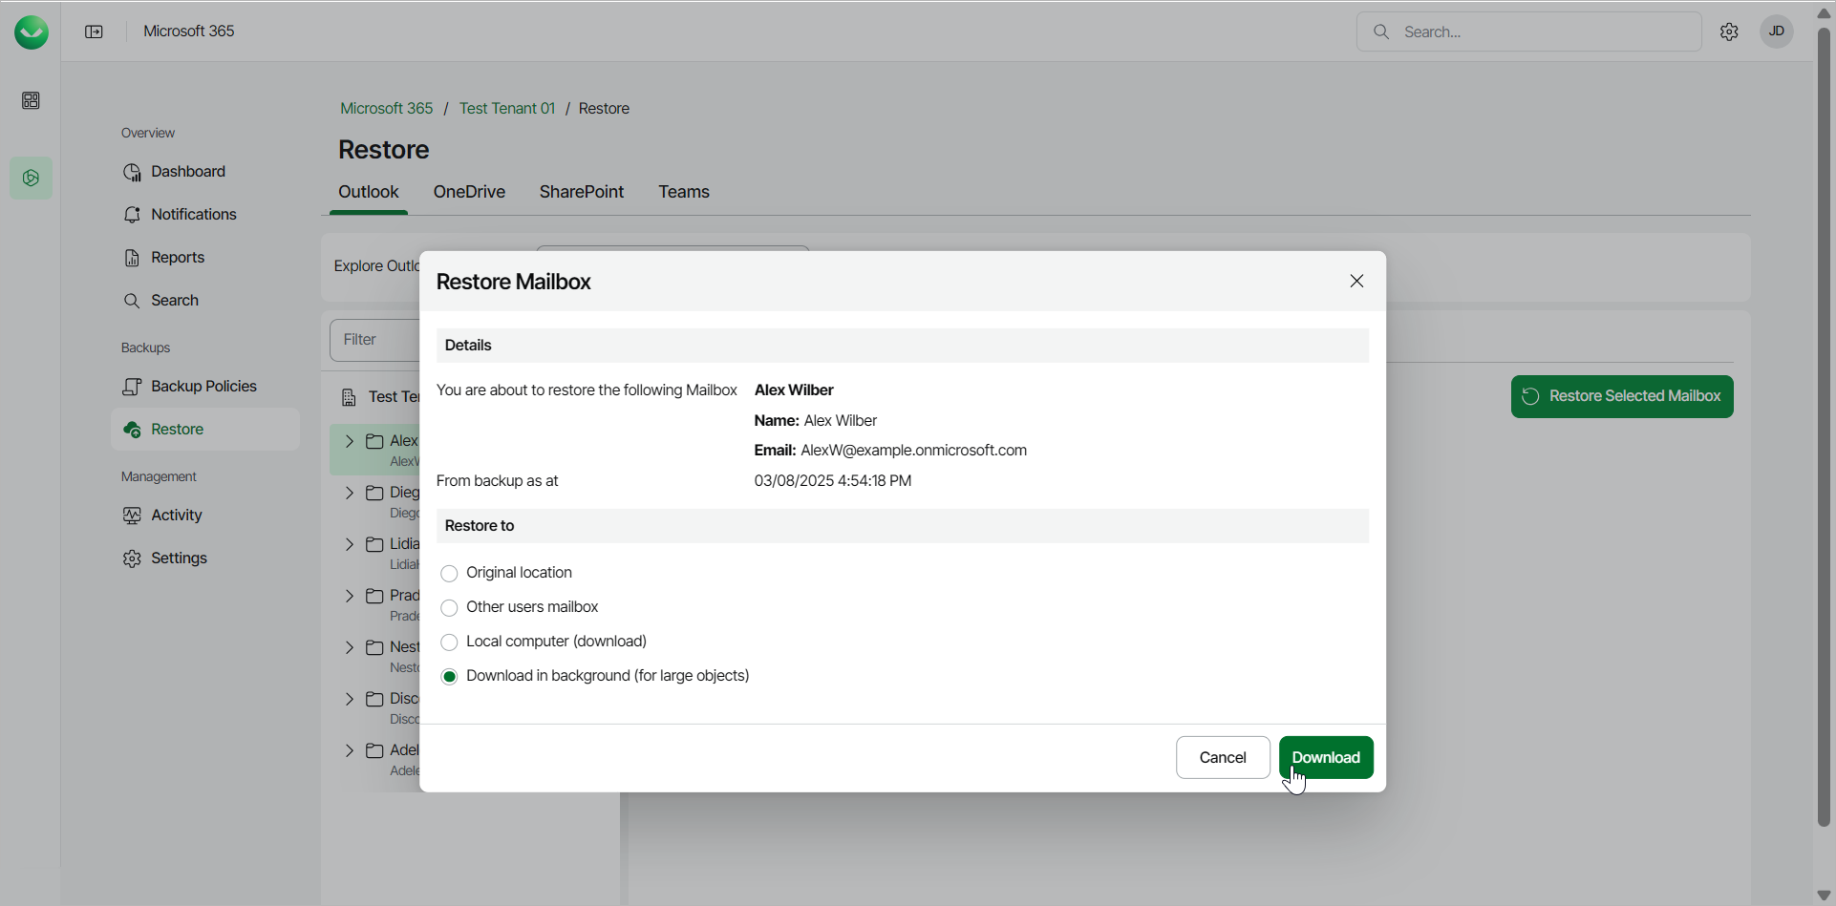Expand the Lidia mailbox folder

[349, 544]
